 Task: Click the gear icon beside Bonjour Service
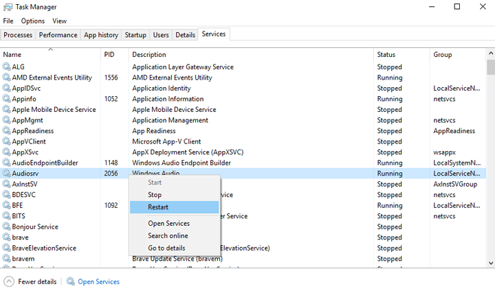click(x=7, y=226)
